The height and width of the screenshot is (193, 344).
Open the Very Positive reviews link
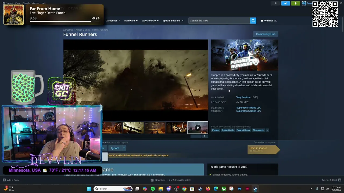click(243, 97)
